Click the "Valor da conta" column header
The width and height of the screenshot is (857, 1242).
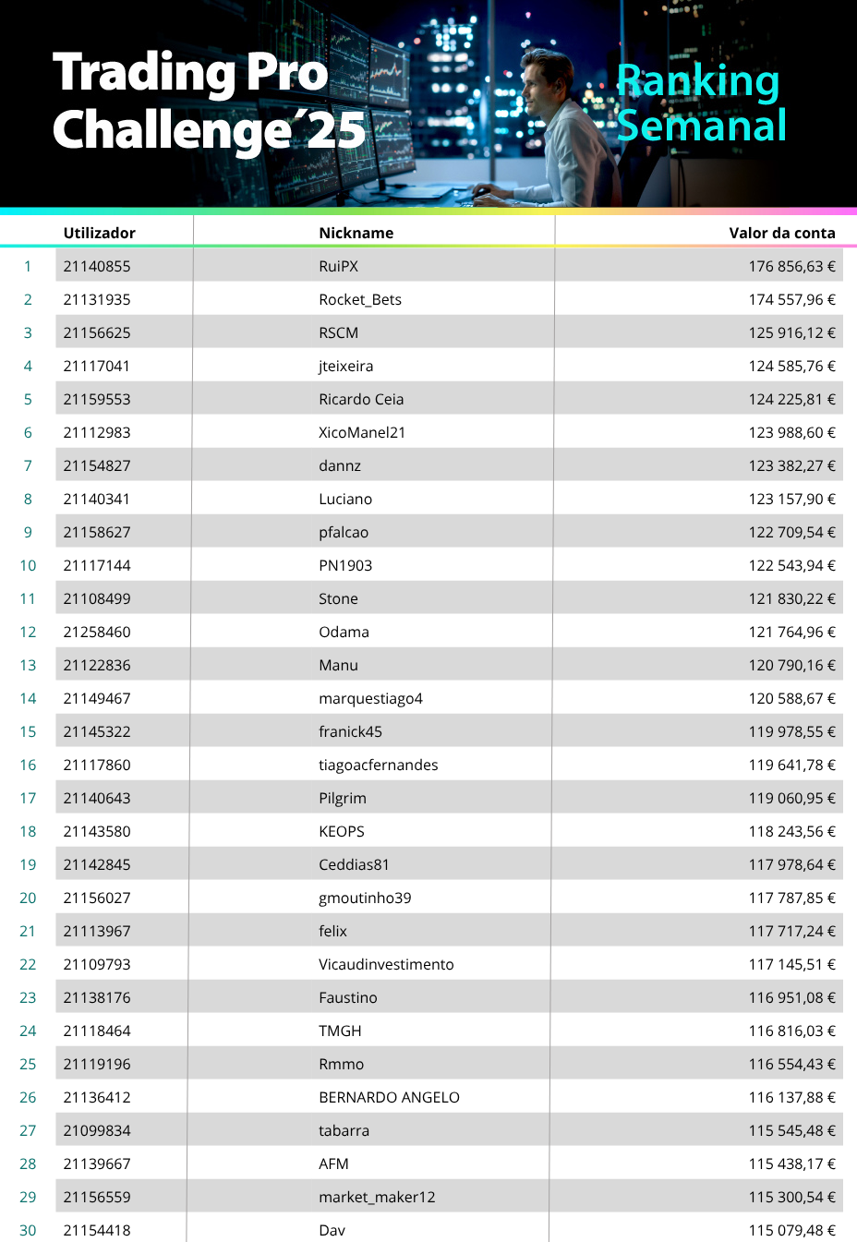pos(781,233)
